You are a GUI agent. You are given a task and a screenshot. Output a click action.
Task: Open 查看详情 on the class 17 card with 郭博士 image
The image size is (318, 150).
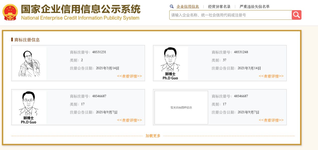129,120
